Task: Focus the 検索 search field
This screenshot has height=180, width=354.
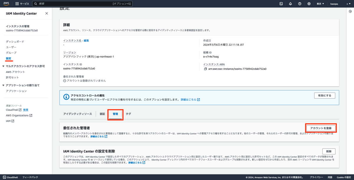Action: [x=83, y=4]
